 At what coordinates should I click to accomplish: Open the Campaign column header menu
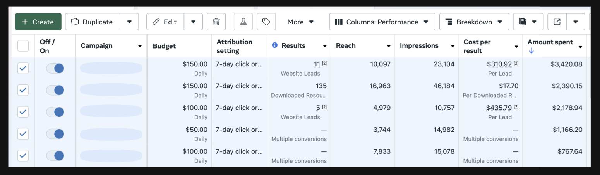[140, 46]
